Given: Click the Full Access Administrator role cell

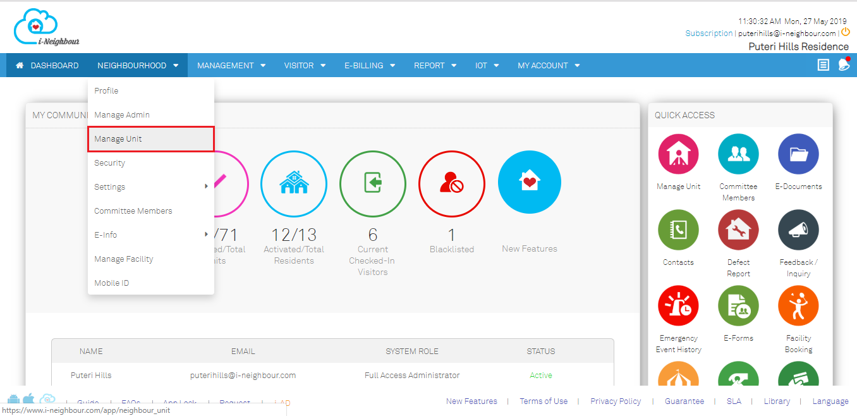Looking at the screenshot, I should click(412, 375).
